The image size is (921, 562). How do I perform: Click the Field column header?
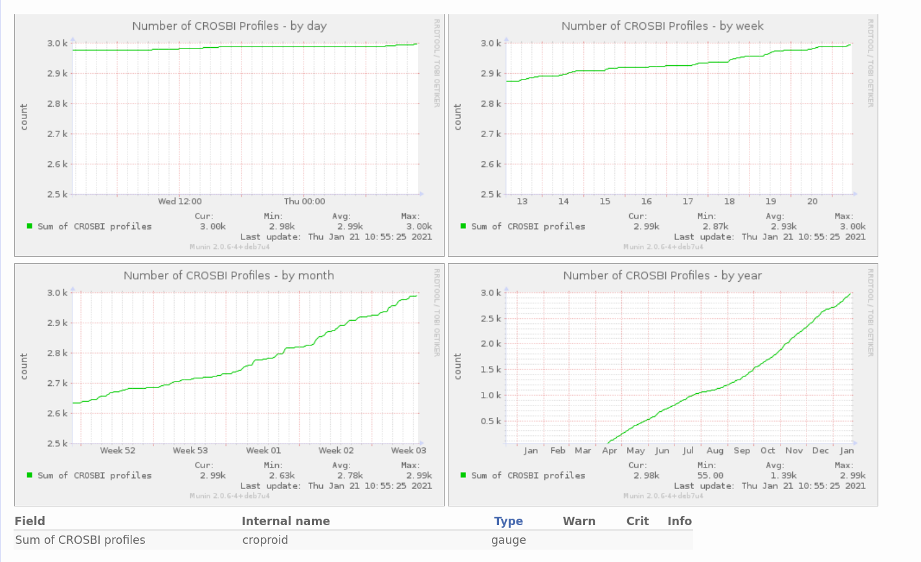click(x=30, y=521)
